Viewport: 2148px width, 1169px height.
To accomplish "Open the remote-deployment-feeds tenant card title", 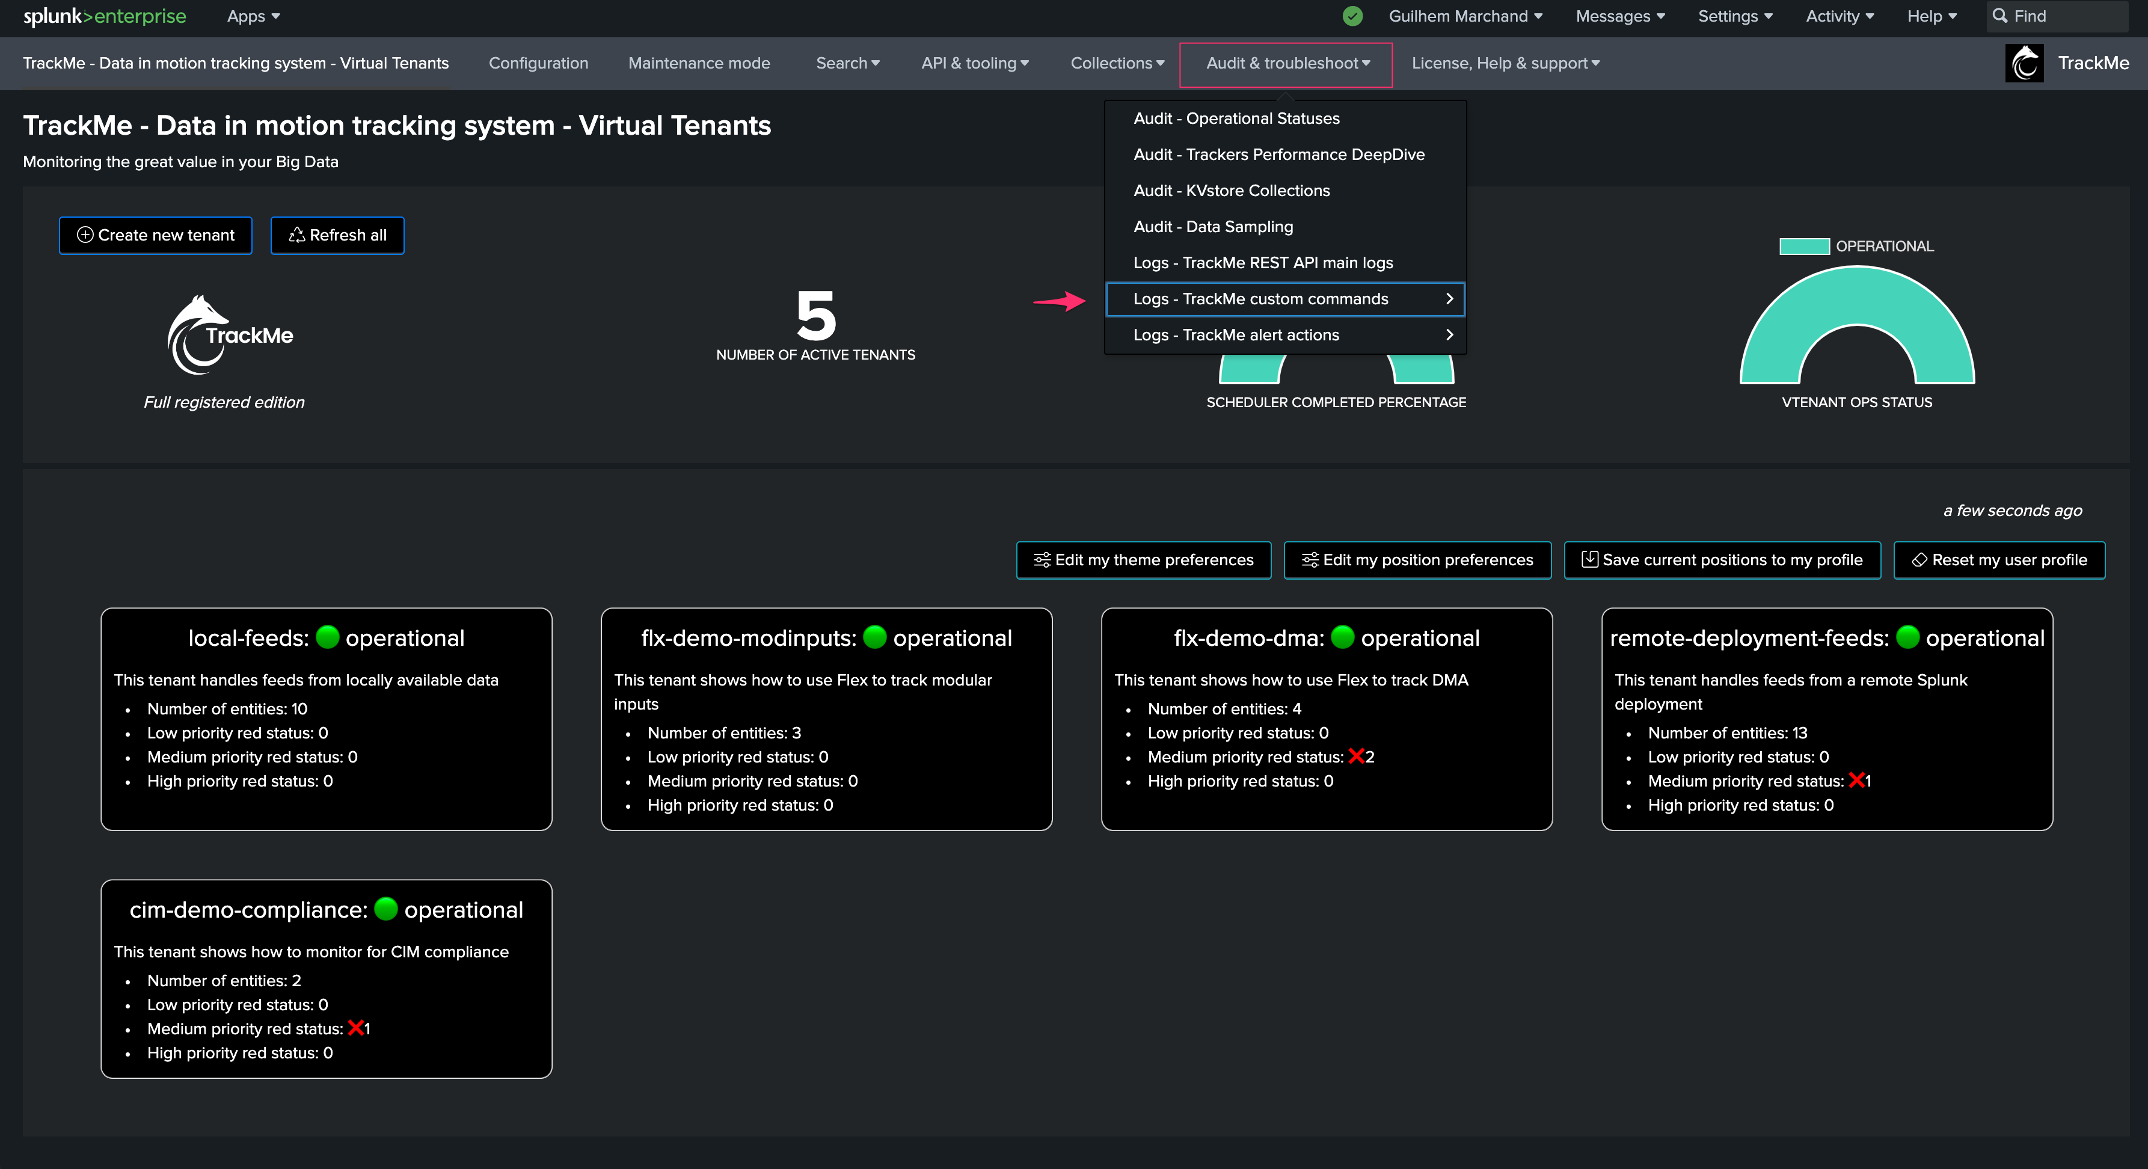I will tap(1827, 638).
